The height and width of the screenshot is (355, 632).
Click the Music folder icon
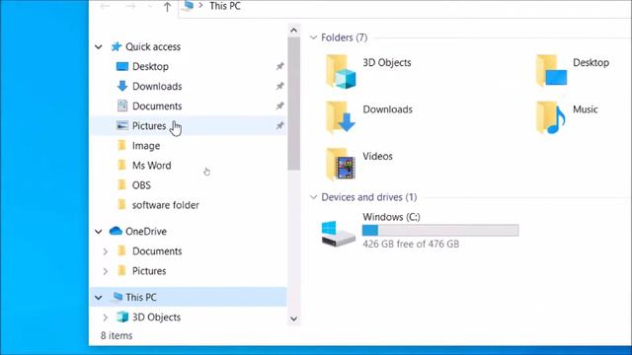(x=551, y=117)
